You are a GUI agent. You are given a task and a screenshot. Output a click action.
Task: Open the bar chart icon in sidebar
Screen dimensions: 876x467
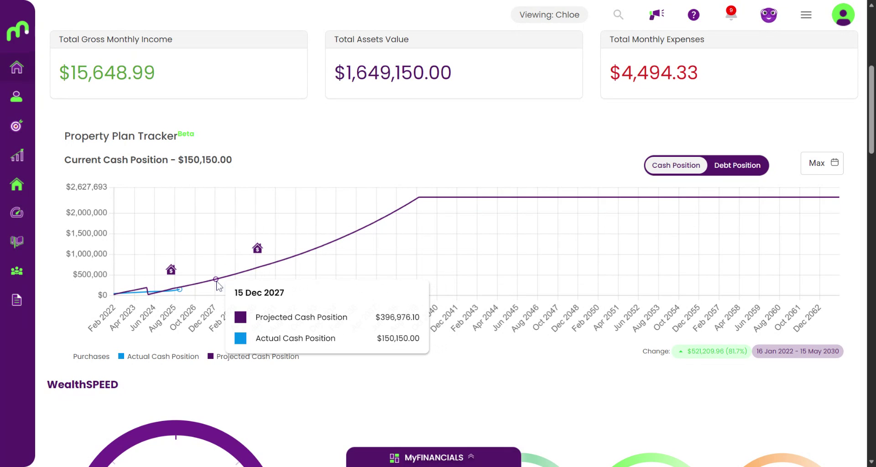point(17,155)
